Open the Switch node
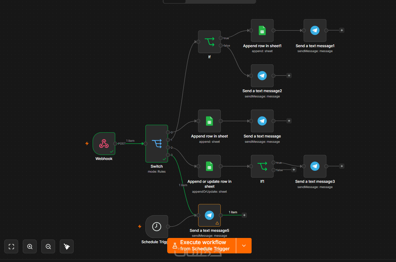The image size is (396, 262). pos(157,143)
